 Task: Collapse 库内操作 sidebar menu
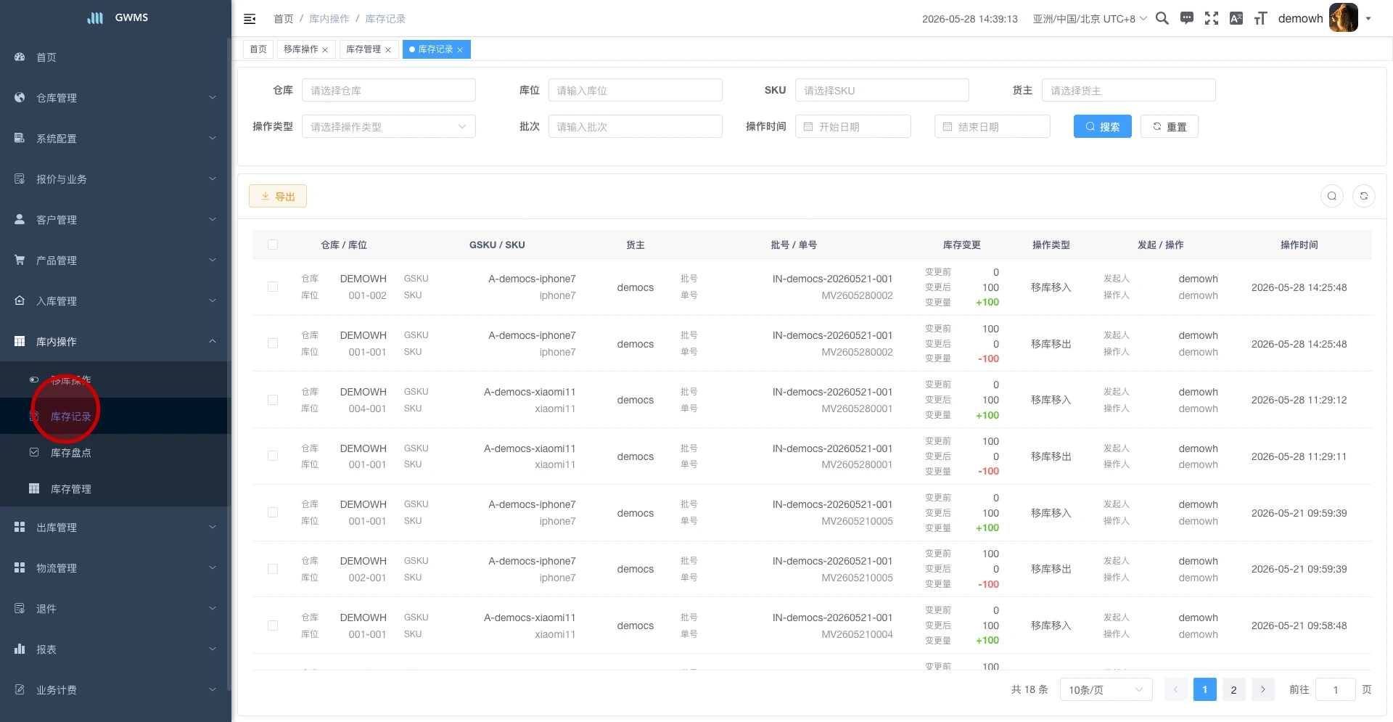(115, 341)
